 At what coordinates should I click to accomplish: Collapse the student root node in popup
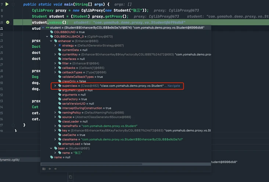click(x=43, y=28)
